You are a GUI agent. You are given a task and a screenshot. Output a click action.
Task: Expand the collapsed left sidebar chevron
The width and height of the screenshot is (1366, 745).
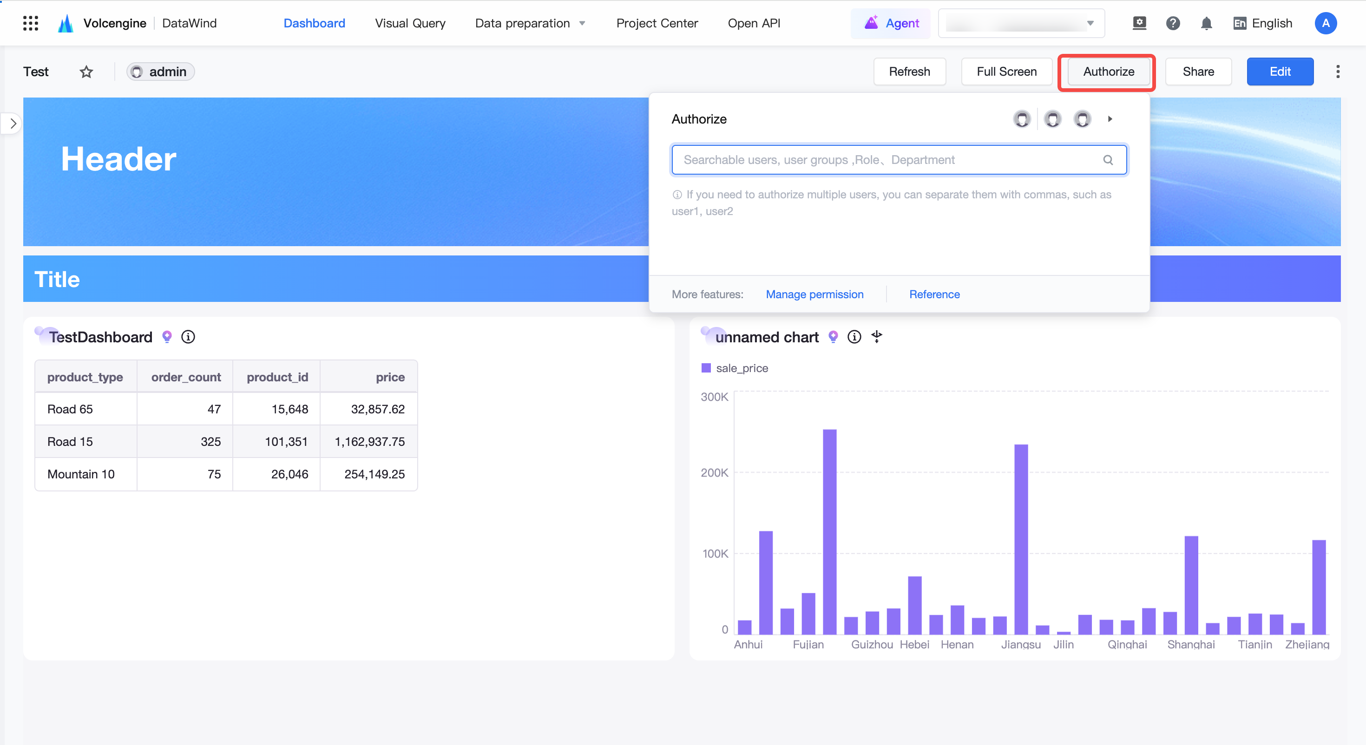point(13,124)
